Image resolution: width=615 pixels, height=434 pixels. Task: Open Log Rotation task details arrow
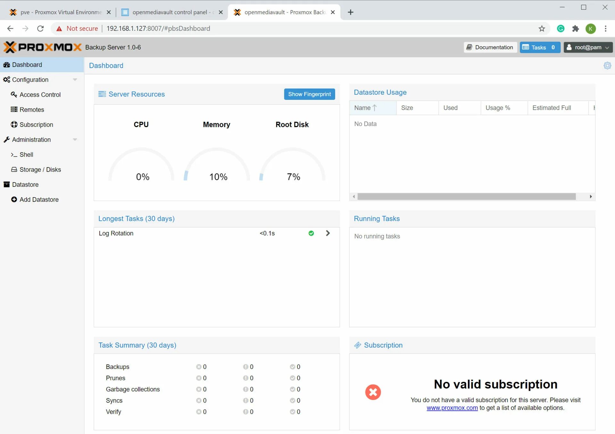tap(328, 233)
